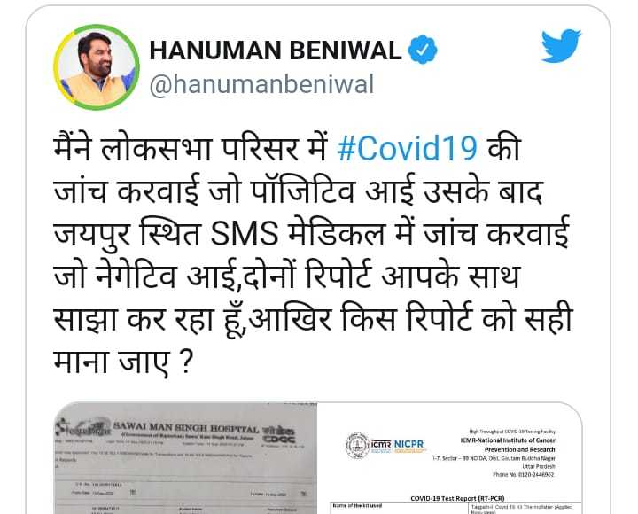The height and width of the screenshot is (514, 638).
Task: Click the ICMR round emblem in report
Action: tap(357, 446)
